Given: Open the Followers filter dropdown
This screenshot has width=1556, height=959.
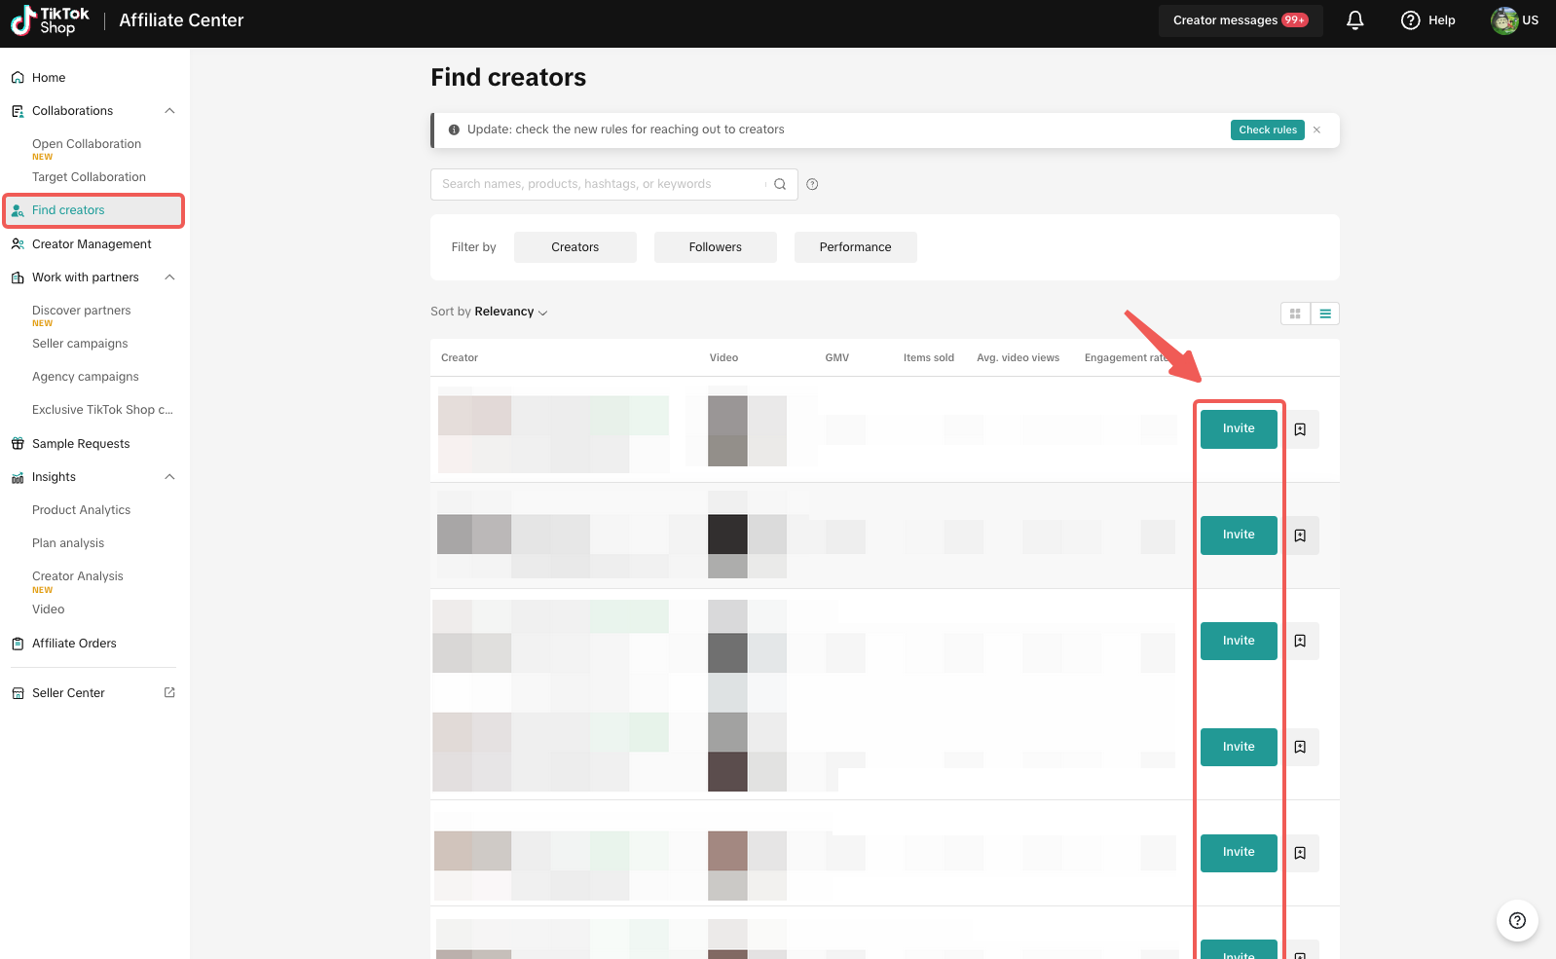Looking at the screenshot, I should point(715,247).
